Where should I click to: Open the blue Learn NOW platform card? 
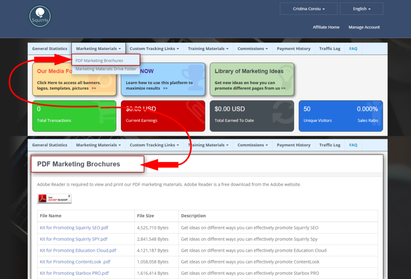pyautogui.click(x=163, y=79)
